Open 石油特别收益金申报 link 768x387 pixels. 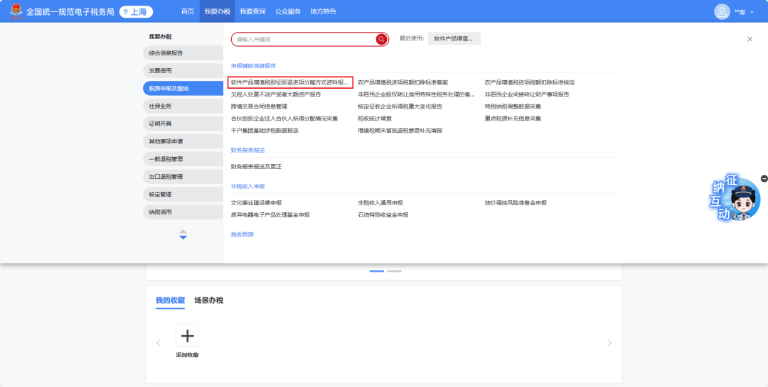[x=383, y=214]
